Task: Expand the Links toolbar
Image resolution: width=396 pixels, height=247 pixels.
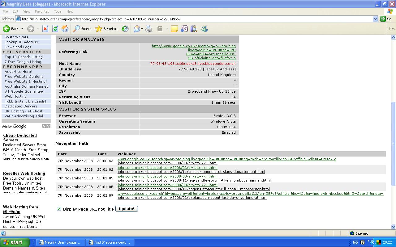Action: click(x=391, y=29)
